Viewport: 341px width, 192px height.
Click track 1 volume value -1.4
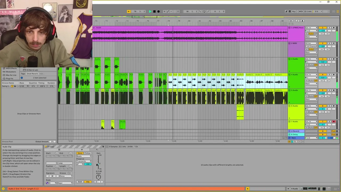[x=323, y=31]
